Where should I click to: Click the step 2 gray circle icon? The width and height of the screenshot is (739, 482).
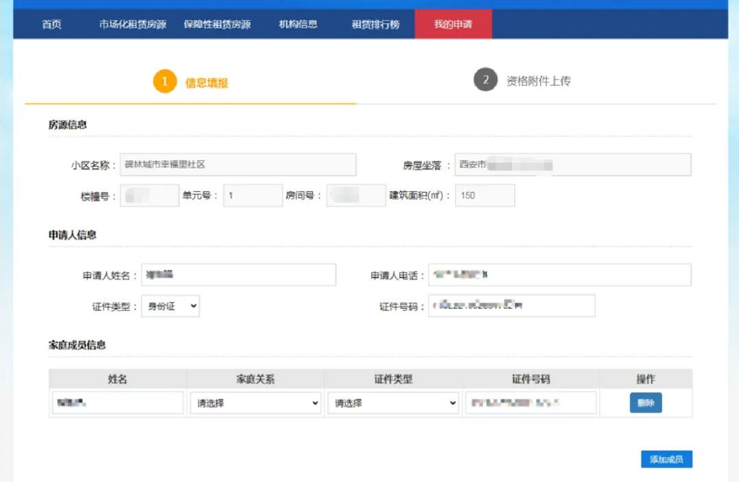point(485,80)
